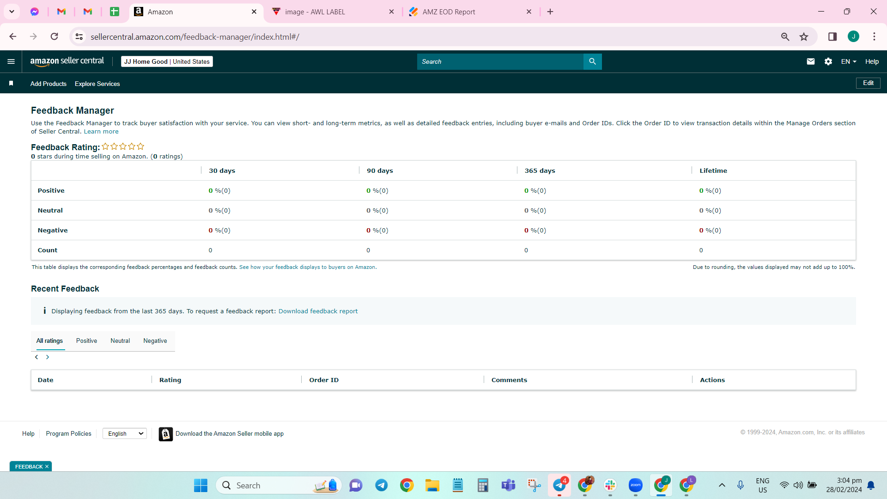Screen dimensions: 887x499
Task: Select the Negative feedback tab
Action: click(155, 341)
